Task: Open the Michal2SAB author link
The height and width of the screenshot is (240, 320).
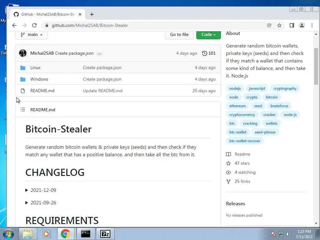Action: coord(42,53)
